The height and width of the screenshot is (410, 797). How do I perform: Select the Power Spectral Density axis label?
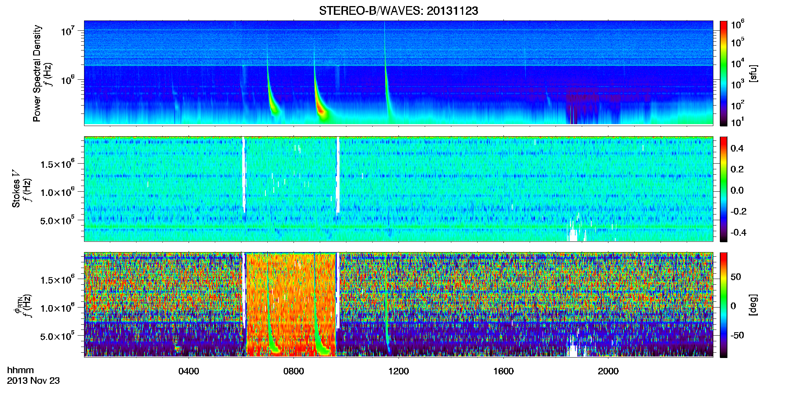37,73
